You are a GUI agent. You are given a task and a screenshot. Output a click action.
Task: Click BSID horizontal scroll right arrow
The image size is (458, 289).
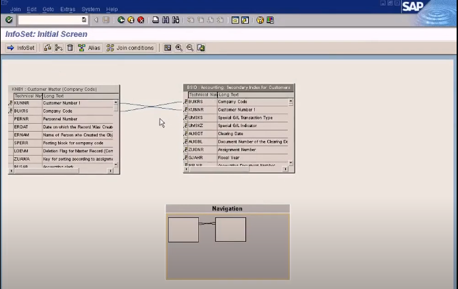click(285, 169)
